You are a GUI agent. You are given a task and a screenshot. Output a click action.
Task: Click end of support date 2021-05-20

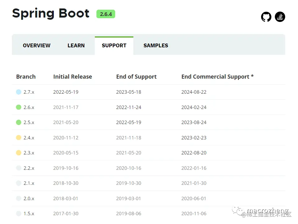point(129,153)
